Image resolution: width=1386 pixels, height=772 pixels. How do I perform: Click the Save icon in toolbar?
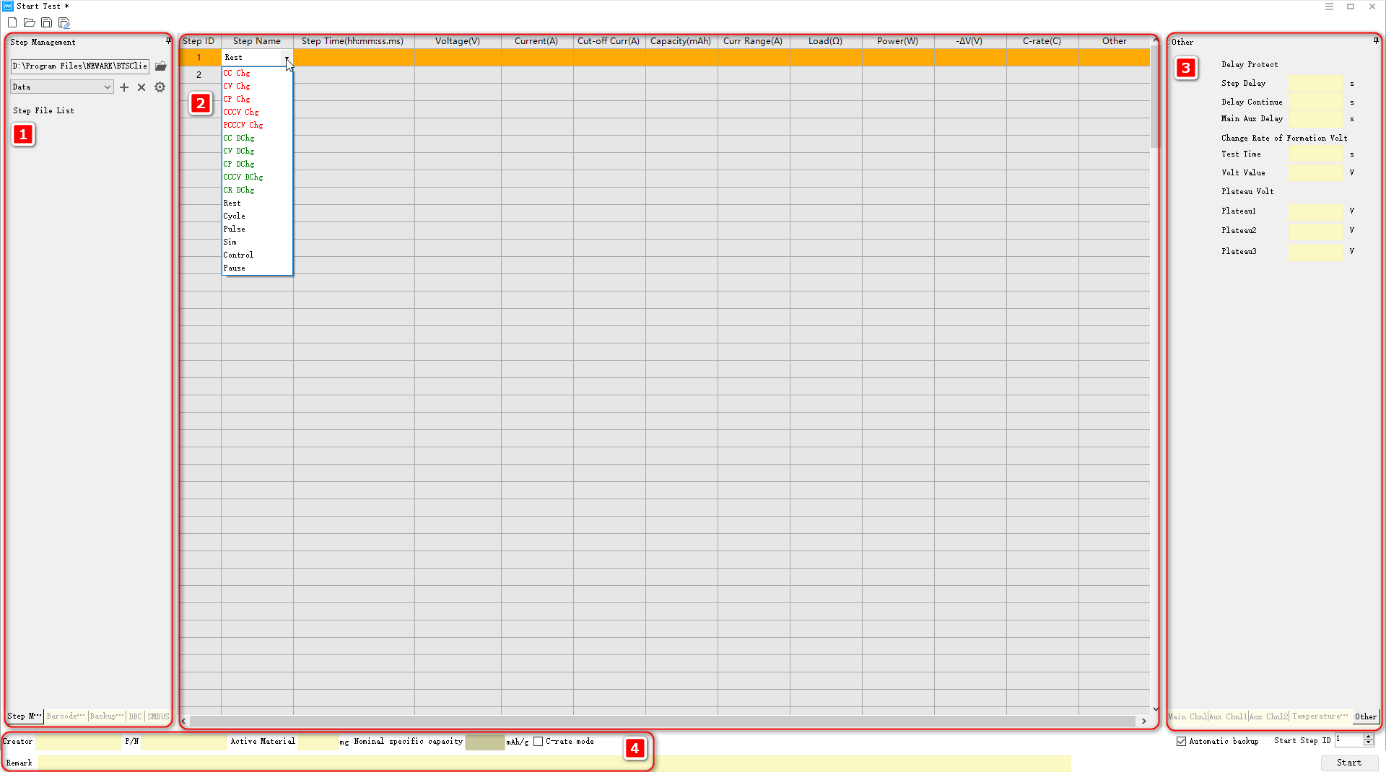[46, 22]
